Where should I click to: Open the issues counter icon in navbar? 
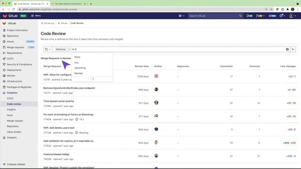click(249, 15)
